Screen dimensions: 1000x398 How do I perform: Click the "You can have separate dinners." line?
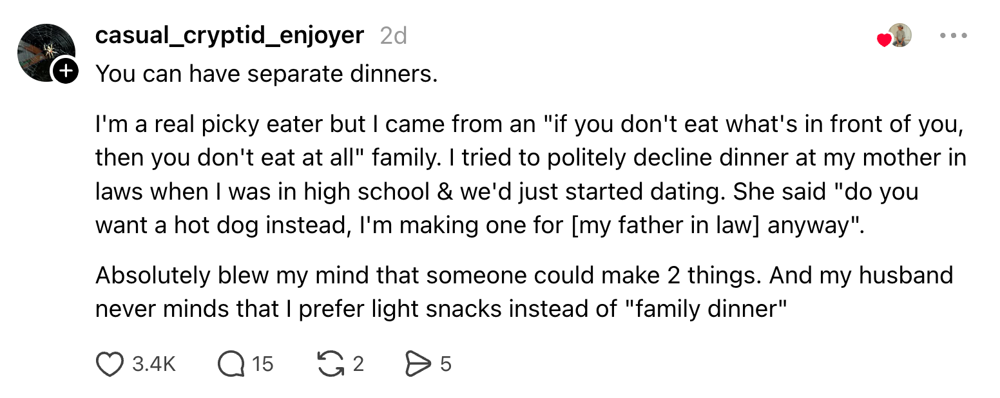pos(267,74)
